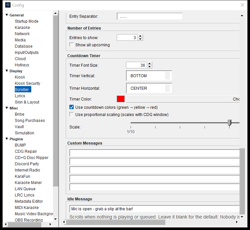Open the Kiosk display settings
This screenshot has height=230, width=250.
(20, 77)
